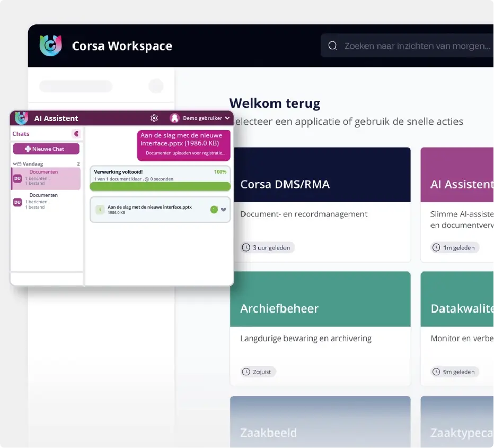Click the 'Zojuist' timestamp chip
This screenshot has width=494, height=448.
[258, 372]
